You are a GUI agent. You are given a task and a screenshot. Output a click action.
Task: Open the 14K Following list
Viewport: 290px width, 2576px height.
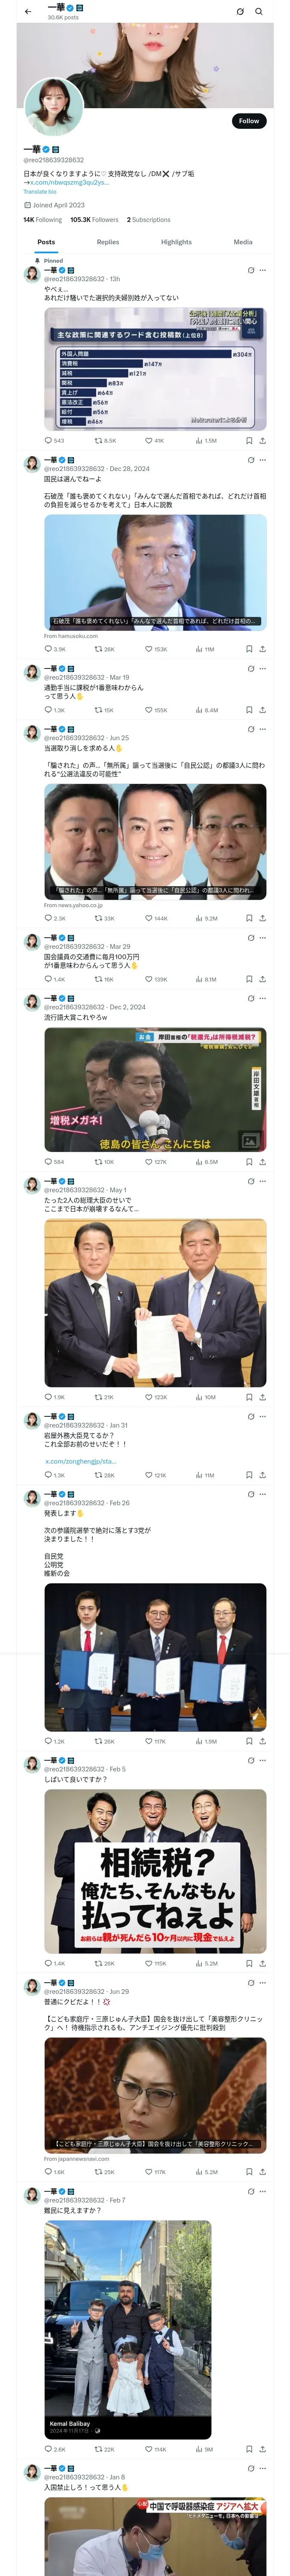click(x=43, y=220)
